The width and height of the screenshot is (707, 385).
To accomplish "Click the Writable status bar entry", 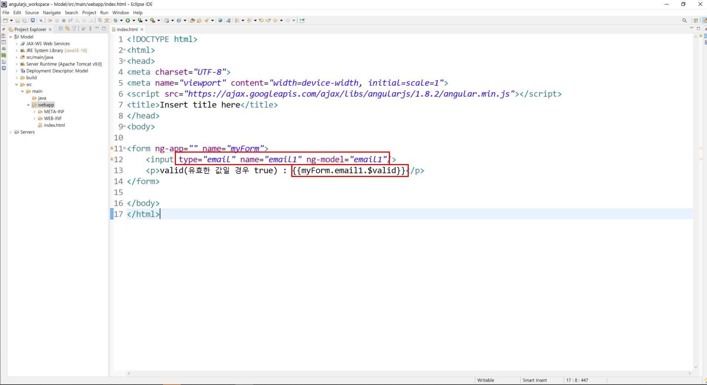I will coord(486,380).
